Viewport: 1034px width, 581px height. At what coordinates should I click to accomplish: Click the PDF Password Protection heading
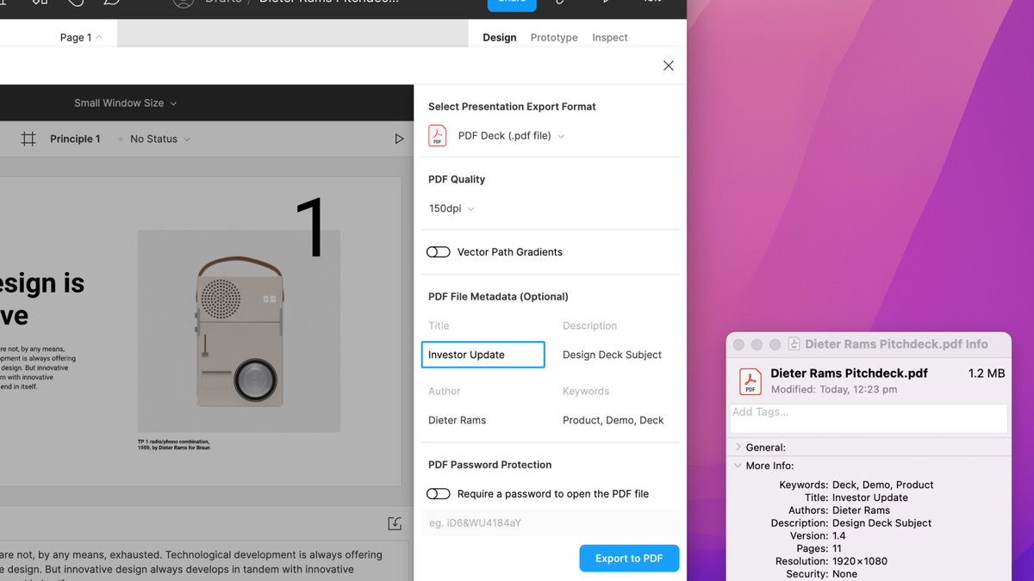(x=489, y=465)
